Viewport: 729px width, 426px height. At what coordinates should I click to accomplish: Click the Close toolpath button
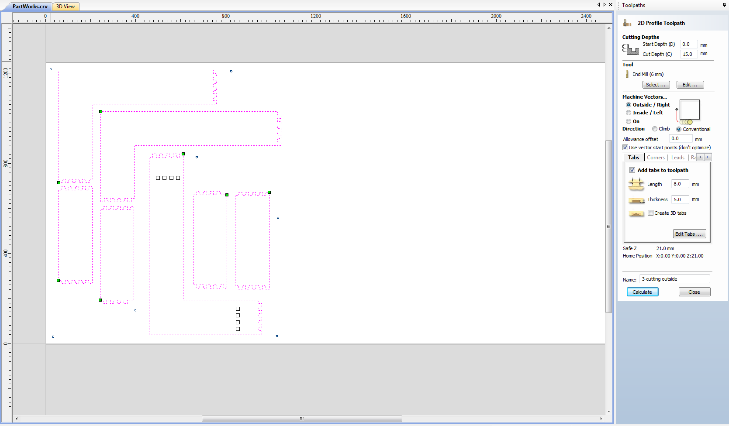tap(694, 292)
